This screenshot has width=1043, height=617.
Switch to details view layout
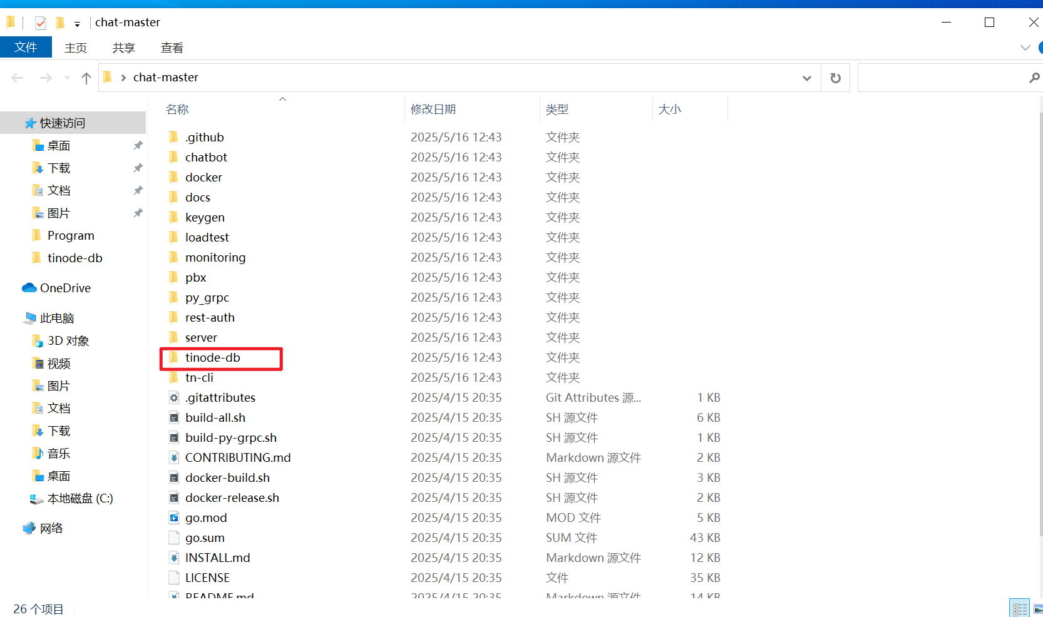pos(1020,608)
